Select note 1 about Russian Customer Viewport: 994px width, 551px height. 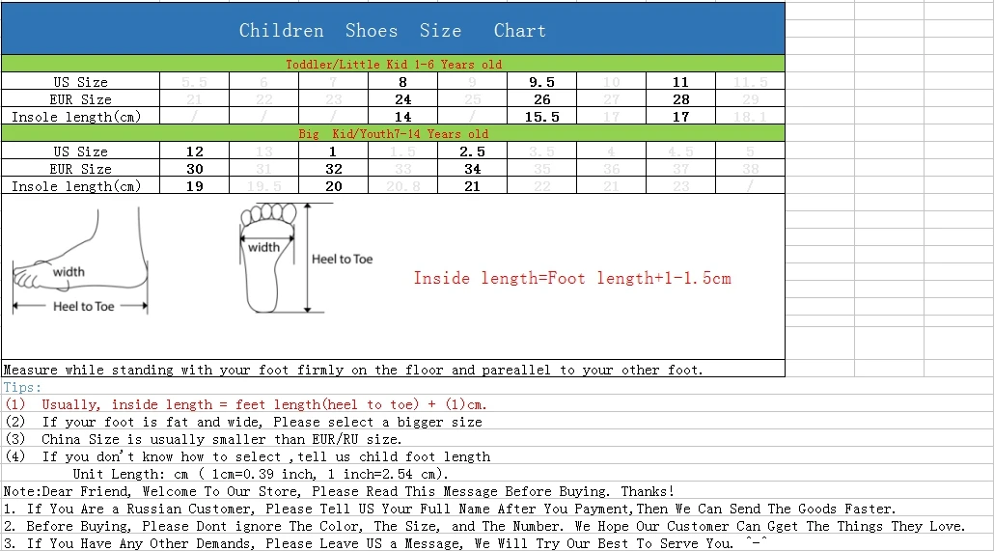tap(450, 509)
